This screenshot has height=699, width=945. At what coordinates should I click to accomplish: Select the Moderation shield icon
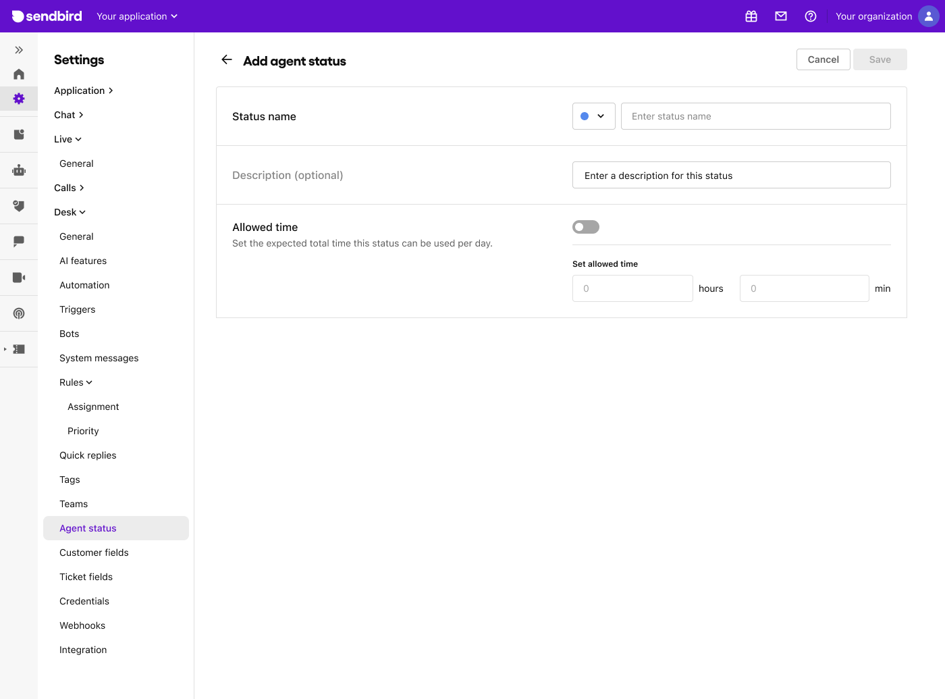18,206
